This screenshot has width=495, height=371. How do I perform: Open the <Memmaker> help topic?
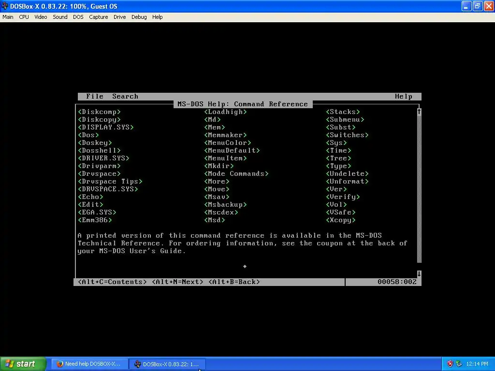[225, 135]
